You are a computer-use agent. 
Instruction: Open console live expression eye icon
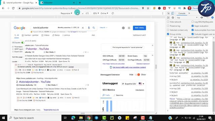point(202,17)
